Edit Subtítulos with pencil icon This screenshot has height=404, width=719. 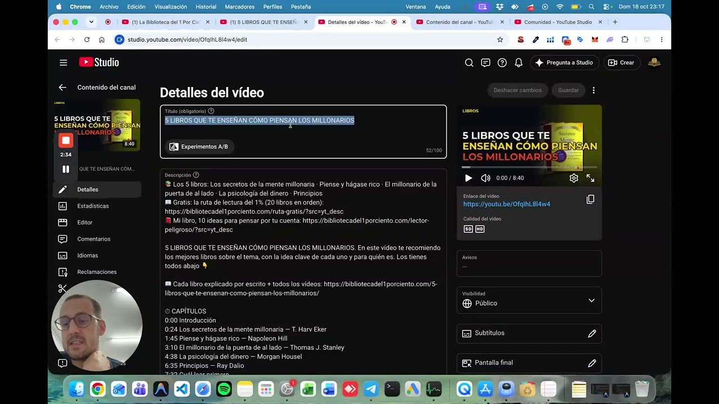592,333
